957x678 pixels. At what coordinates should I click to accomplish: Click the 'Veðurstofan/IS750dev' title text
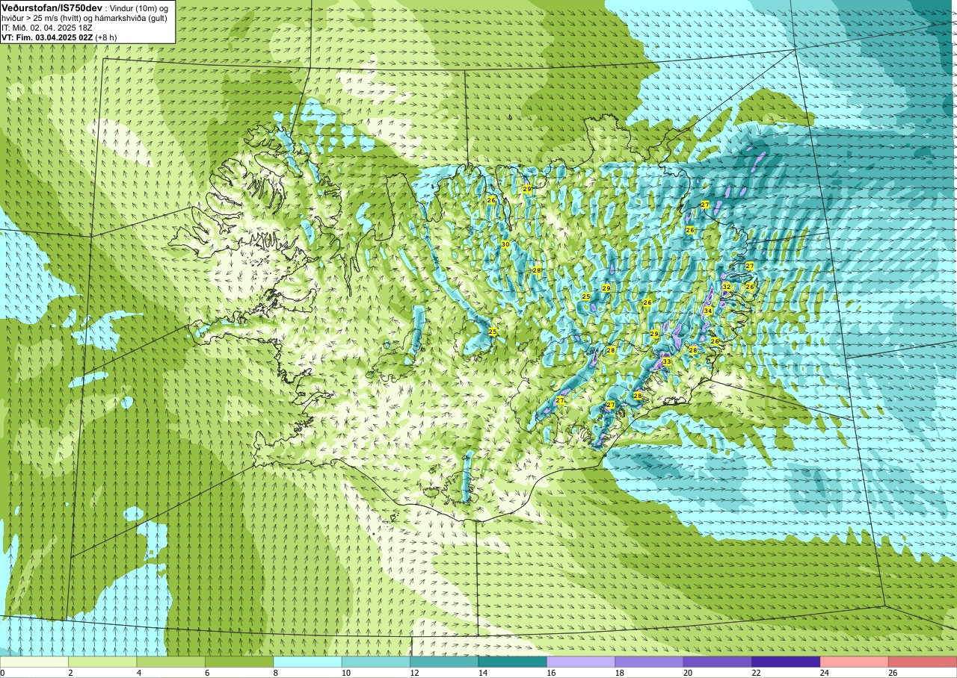pyautogui.click(x=52, y=7)
